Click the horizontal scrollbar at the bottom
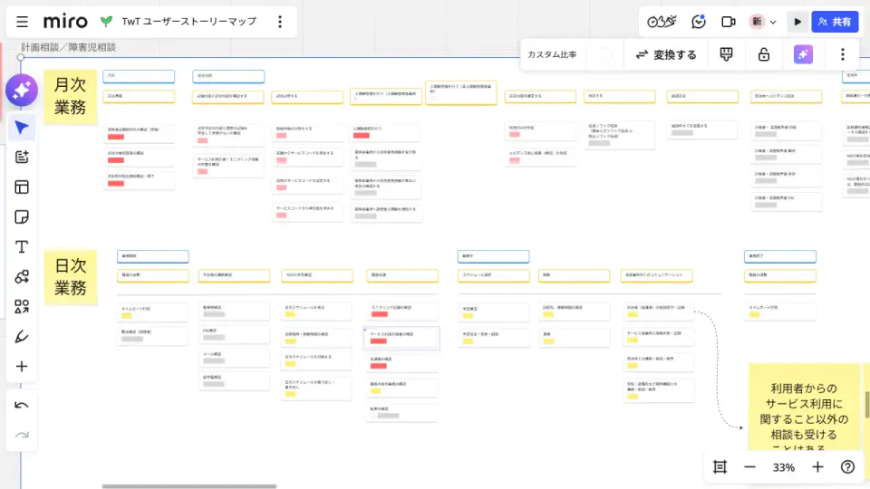Image resolution: width=870 pixels, height=489 pixels. pos(189,486)
